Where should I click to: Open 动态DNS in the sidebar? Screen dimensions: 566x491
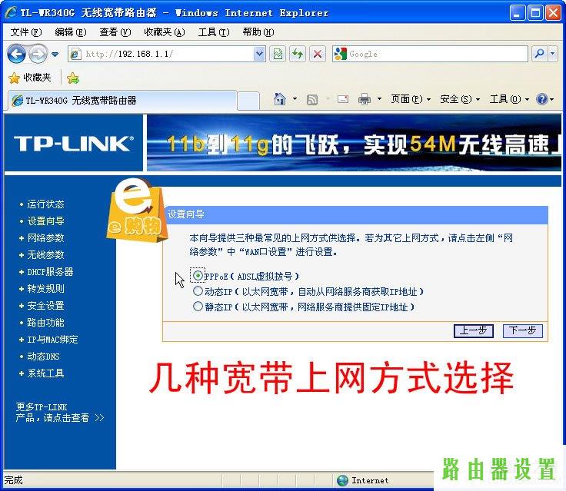click(43, 357)
